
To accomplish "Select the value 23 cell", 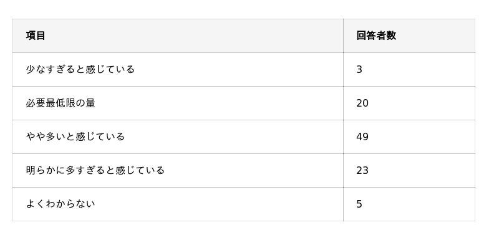I will pyautogui.click(x=409, y=170).
